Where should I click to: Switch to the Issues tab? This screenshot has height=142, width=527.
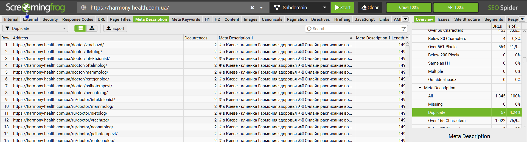click(443, 19)
